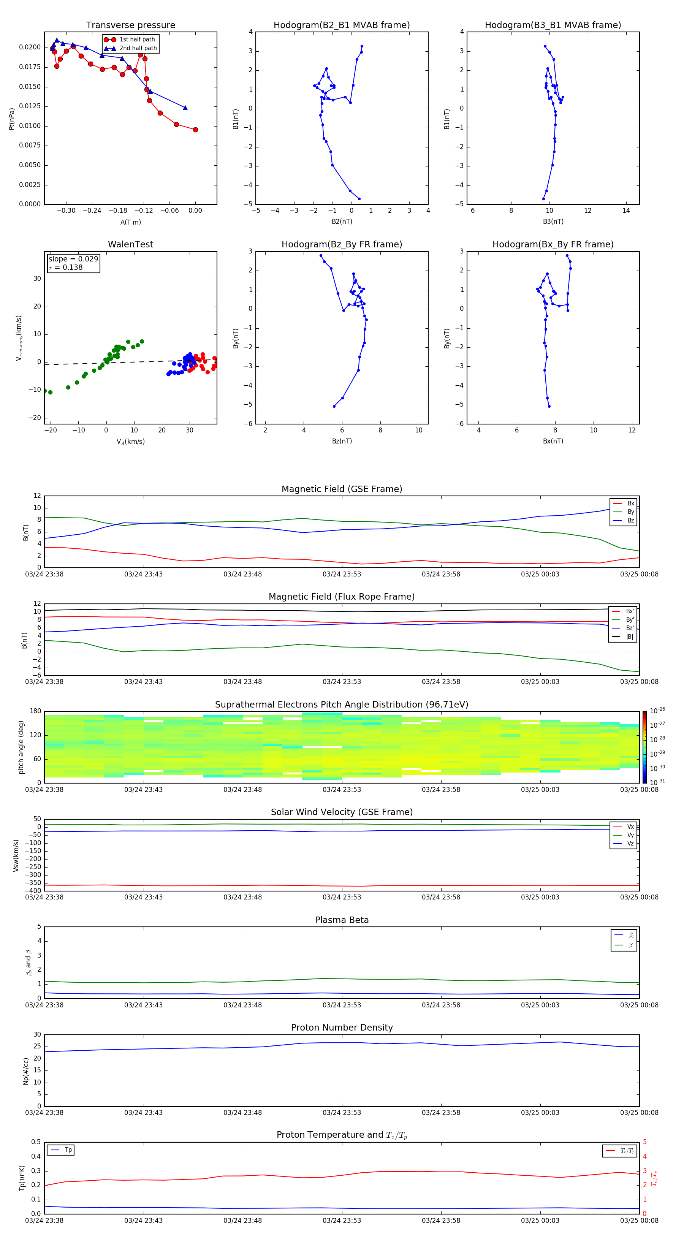The width and height of the screenshot is (684, 1254).
Task: Click the 'Plasma Beta' title
Action: 342,920
